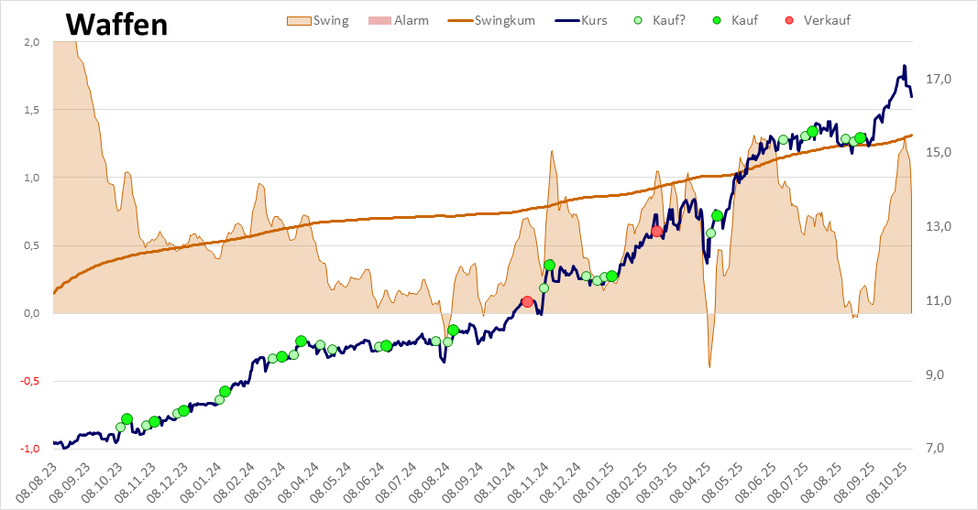Click the Swingkum legend text label
978x510 pixels.
pos(507,20)
